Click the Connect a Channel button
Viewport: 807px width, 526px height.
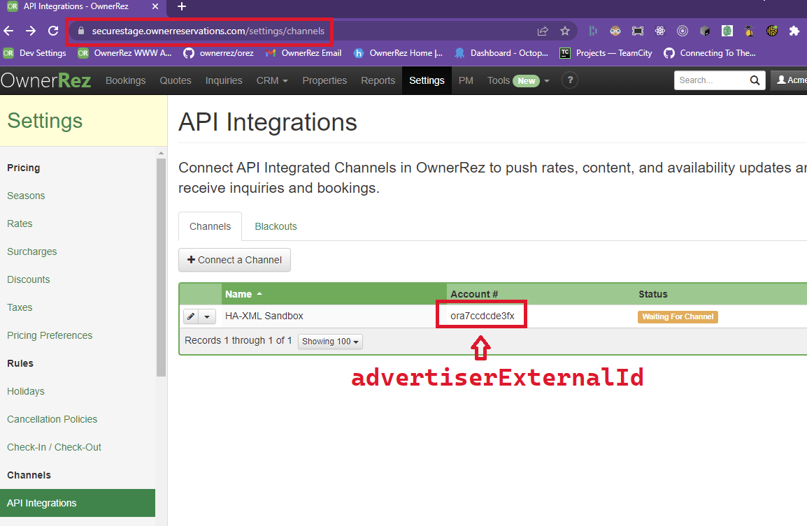coord(234,260)
